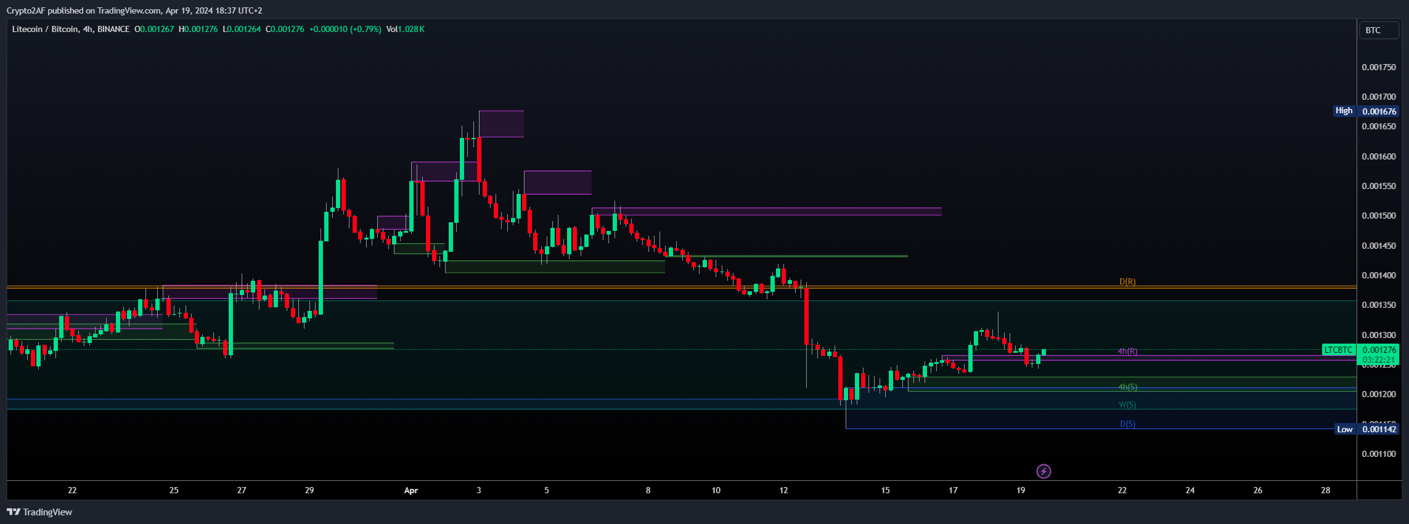
Task: Click the 26 date on the time axis
Action: 1258,491
